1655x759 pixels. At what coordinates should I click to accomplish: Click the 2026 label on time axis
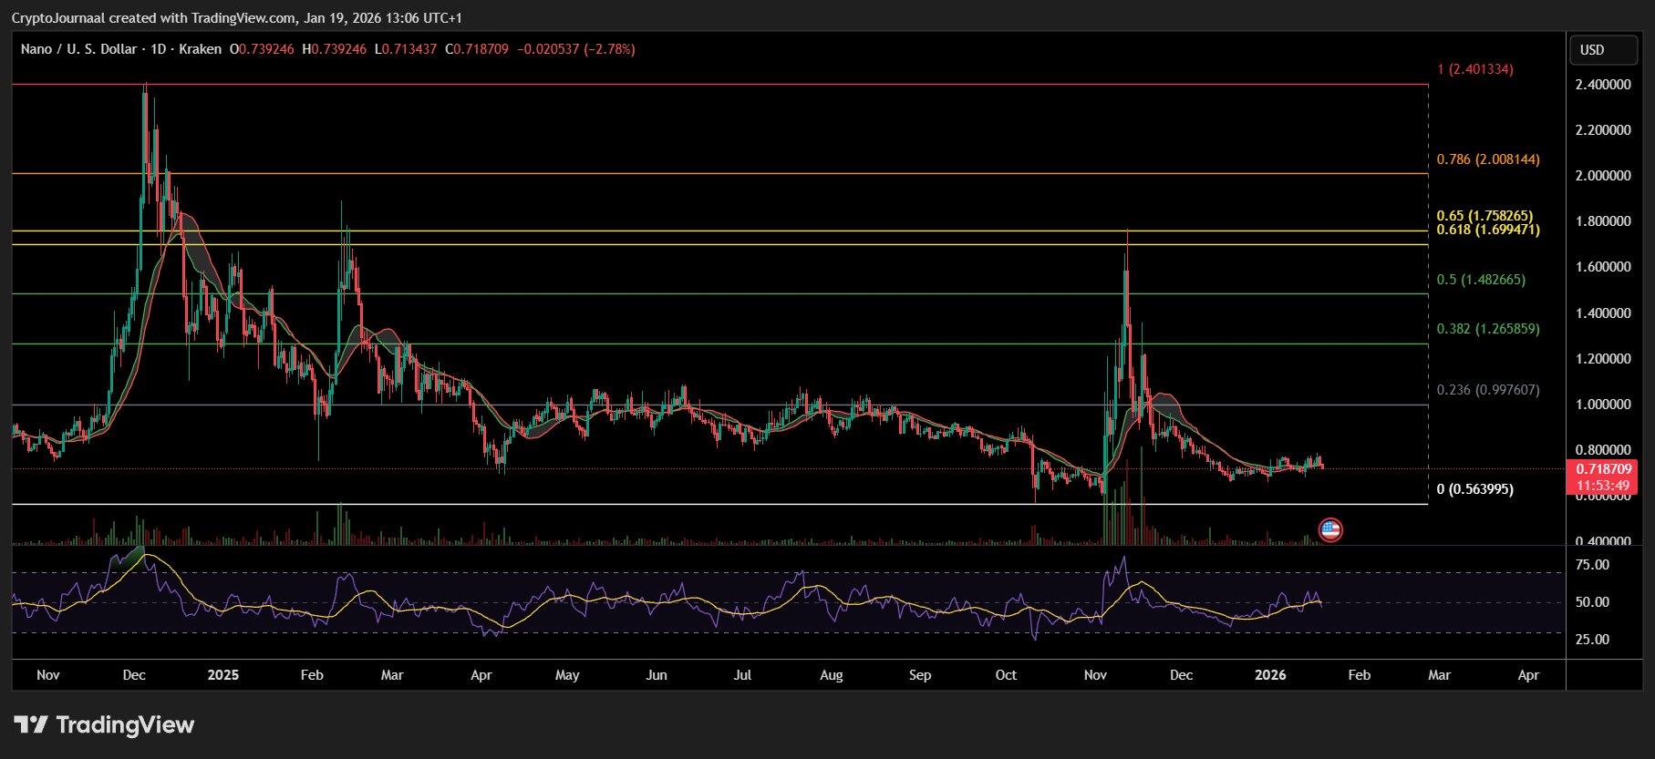pos(1270,675)
